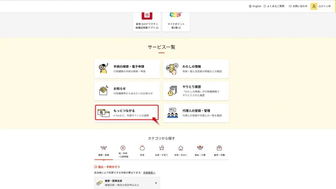Open わたしの情報 via its hand icon
This screenshot has width=336, height=189.
172,69
